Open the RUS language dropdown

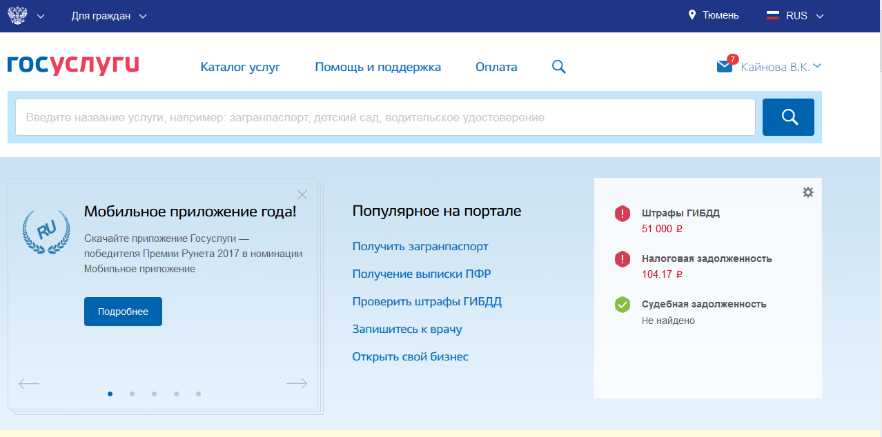(x=796, y=16)
